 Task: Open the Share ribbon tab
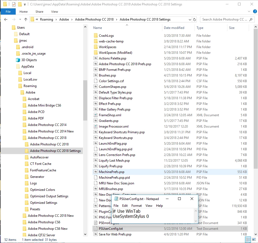39,12
